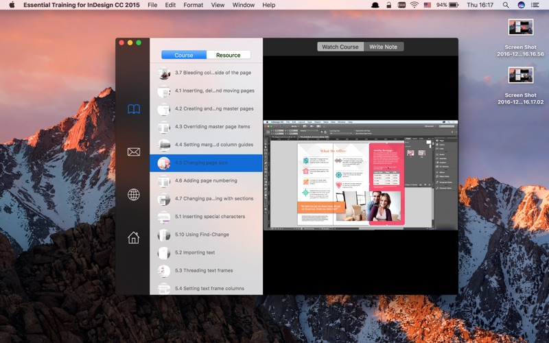Image resolution: width=549 pixels, height=343 pixels.
Task: Open the envelope mail sidebar icon
Action: (x=134, y=152)
